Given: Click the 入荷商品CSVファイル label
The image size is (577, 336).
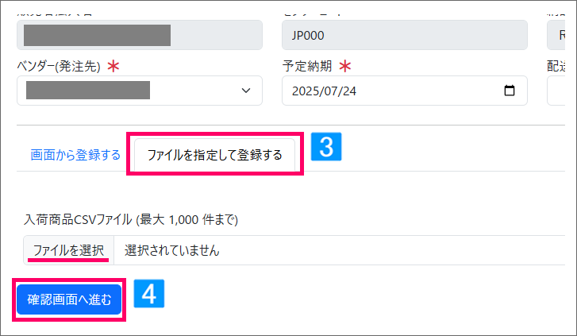Looking at the screenshot, I should 131,218.
